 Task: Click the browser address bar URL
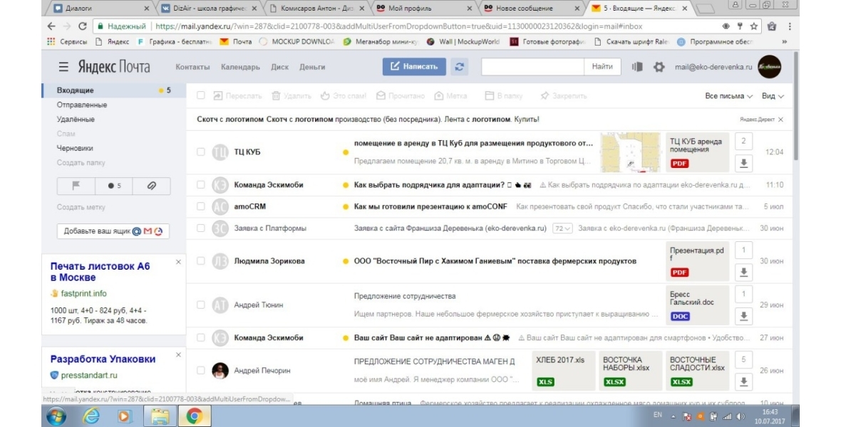click(399, 26)
